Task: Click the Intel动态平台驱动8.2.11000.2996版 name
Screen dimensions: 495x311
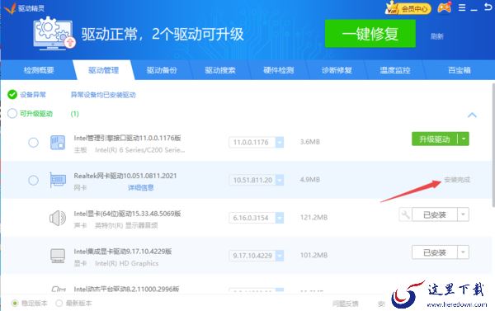Action: point(126,289)
